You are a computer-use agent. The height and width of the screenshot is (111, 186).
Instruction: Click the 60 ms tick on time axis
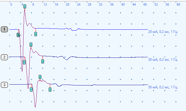[x=178, y=4]
